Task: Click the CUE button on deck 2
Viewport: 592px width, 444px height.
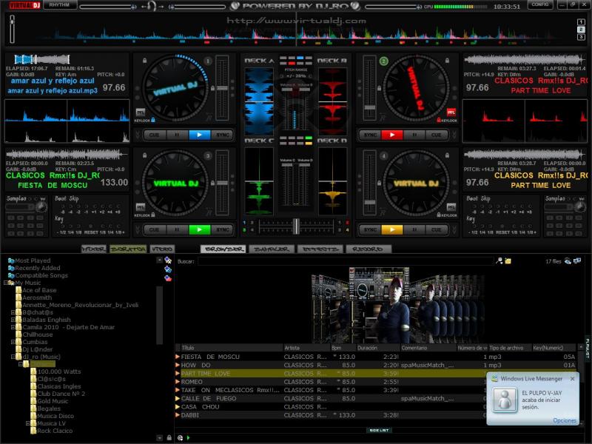Action: 437,135
